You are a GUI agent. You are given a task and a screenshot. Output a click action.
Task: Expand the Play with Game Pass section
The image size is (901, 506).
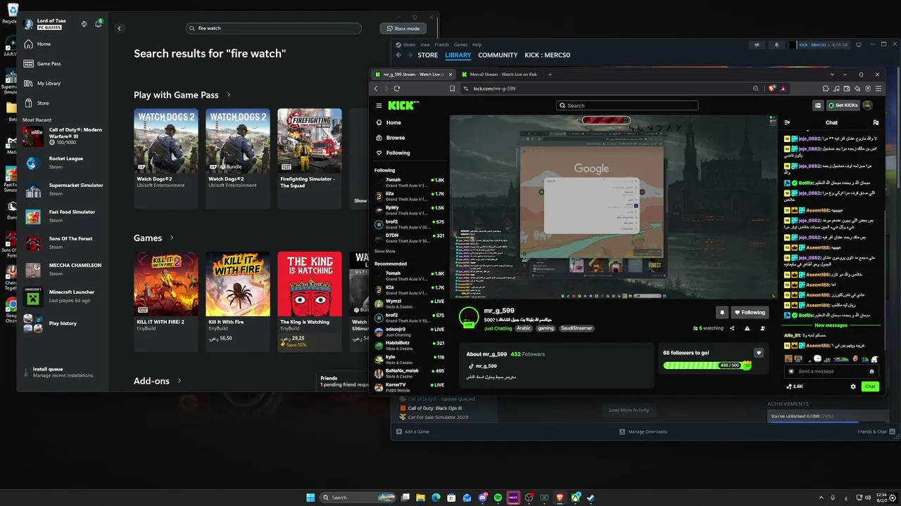(229, 95)
